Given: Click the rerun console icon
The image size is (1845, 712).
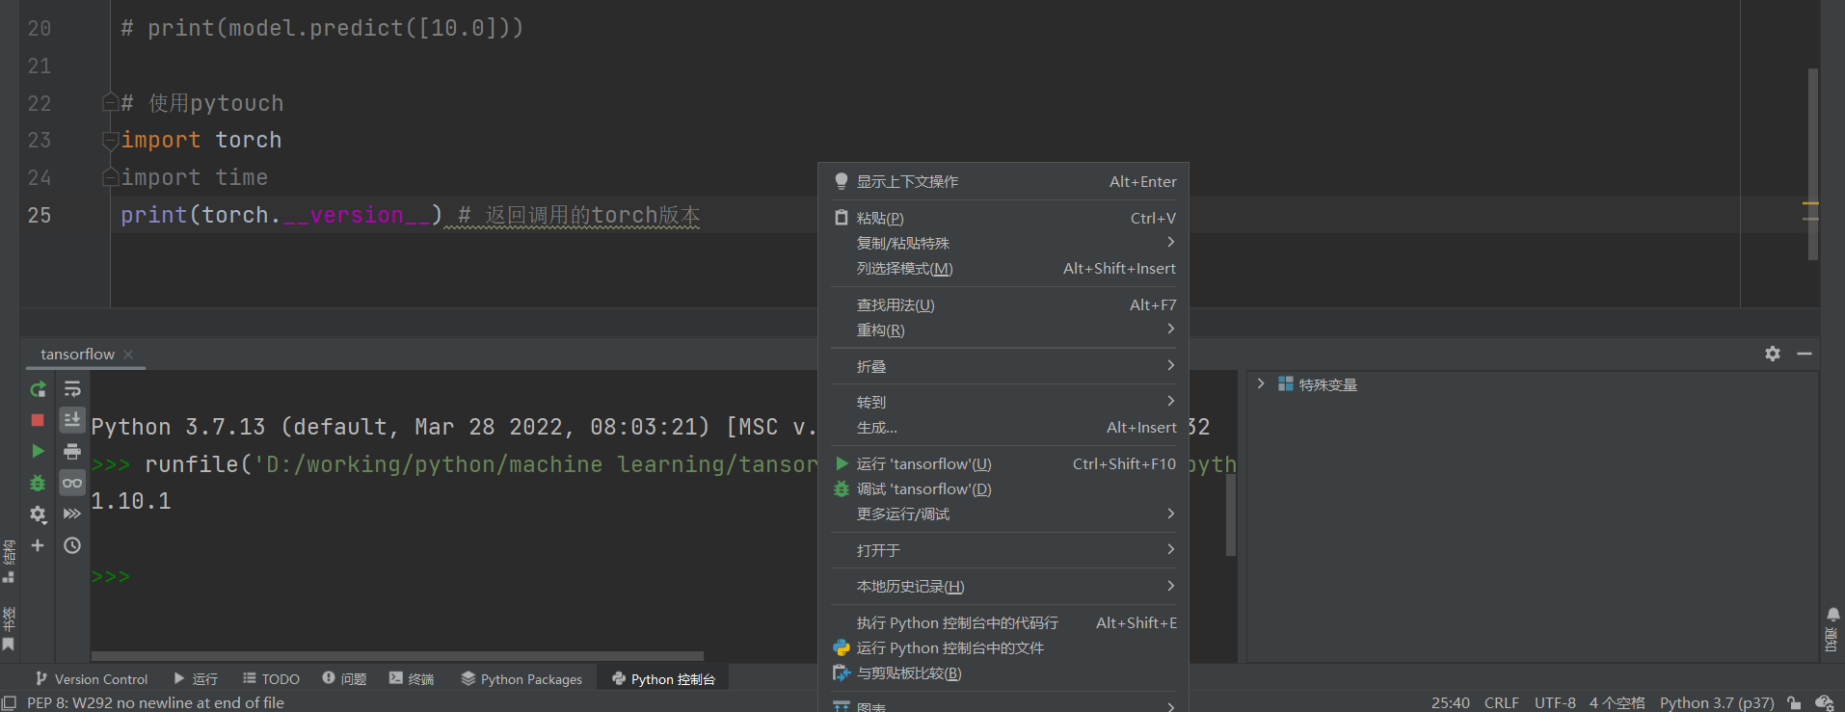Looking at the screenshot, I should pos(38,389).
